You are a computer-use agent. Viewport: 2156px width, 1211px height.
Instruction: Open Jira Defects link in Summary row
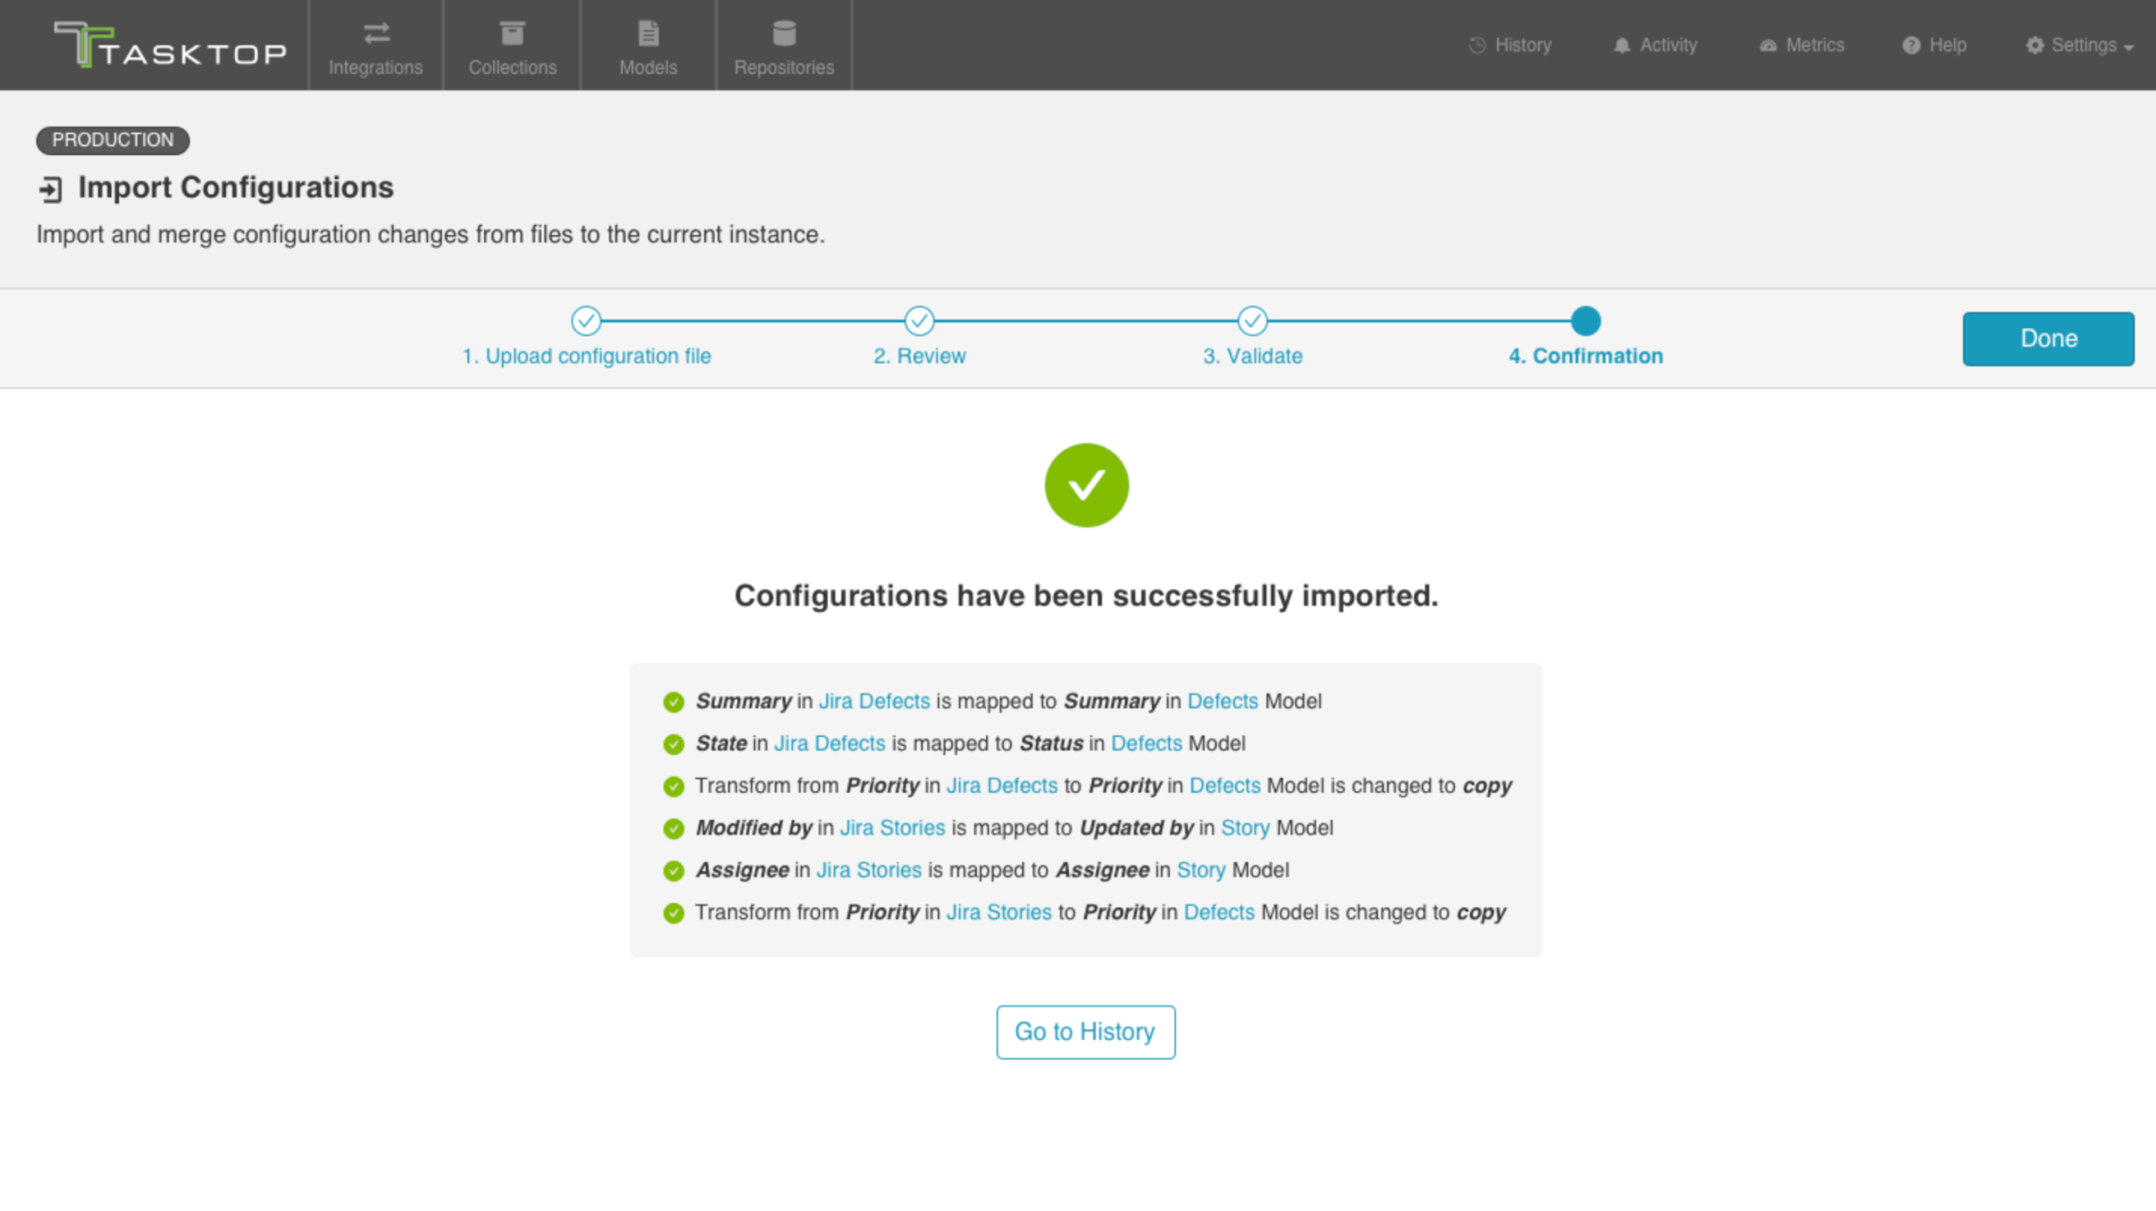click(x=873, y=701)
